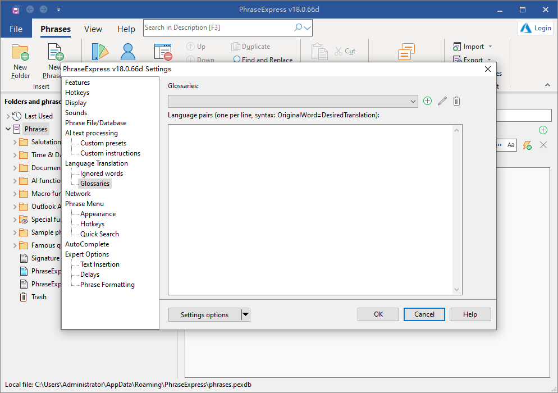Select Phrase Formatting under Expert Options
The height and width of the screenshot is (393, 558).
coord(107,285)
